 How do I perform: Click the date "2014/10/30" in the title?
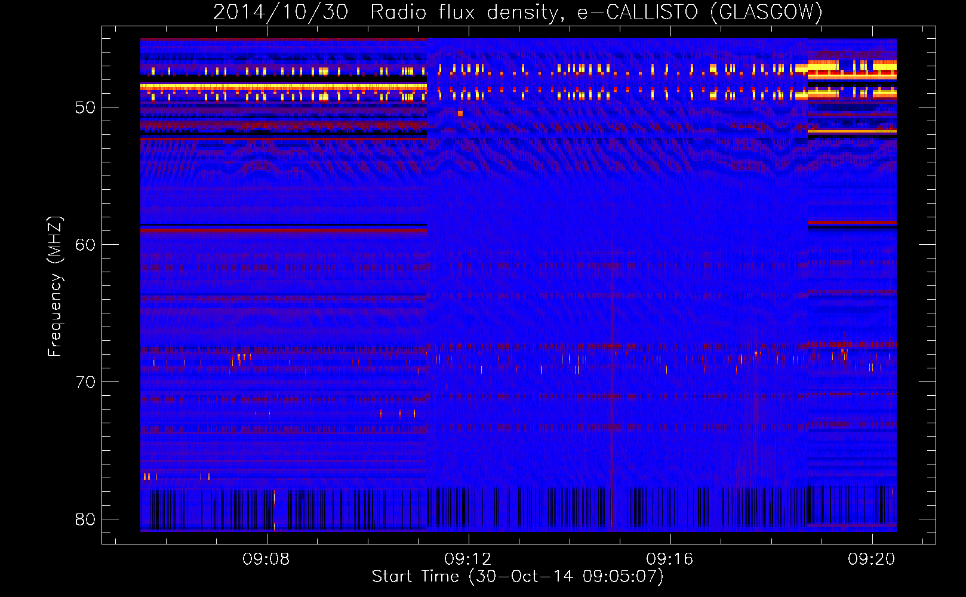coord(281,13)
